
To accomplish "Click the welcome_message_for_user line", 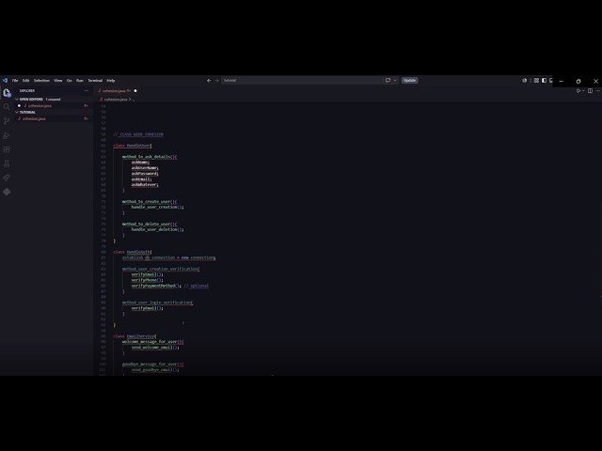I will click(x=152, y=342).
